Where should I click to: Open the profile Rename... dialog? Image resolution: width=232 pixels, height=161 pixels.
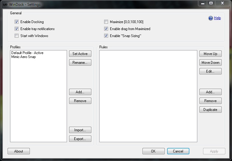click(x=80, y=63)
